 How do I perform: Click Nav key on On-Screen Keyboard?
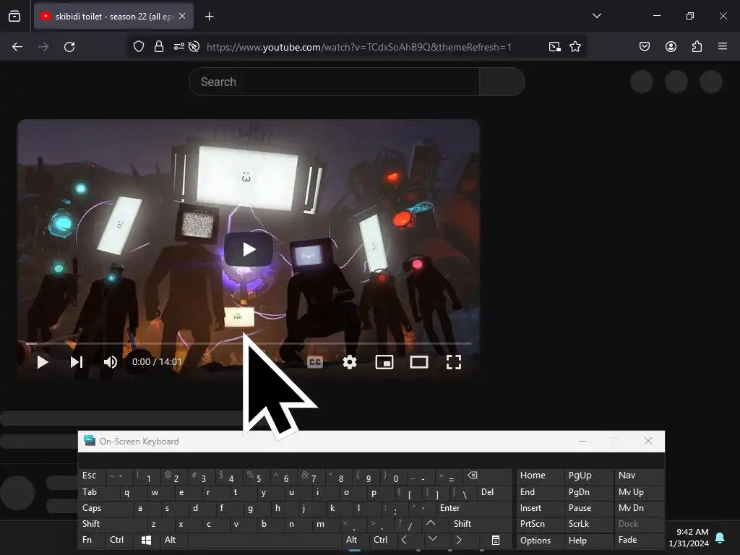click(639, 476)
